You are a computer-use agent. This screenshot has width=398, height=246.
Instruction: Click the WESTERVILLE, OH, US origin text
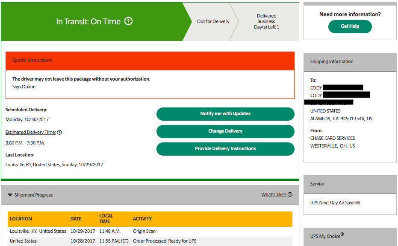click(x=333, y=146)
